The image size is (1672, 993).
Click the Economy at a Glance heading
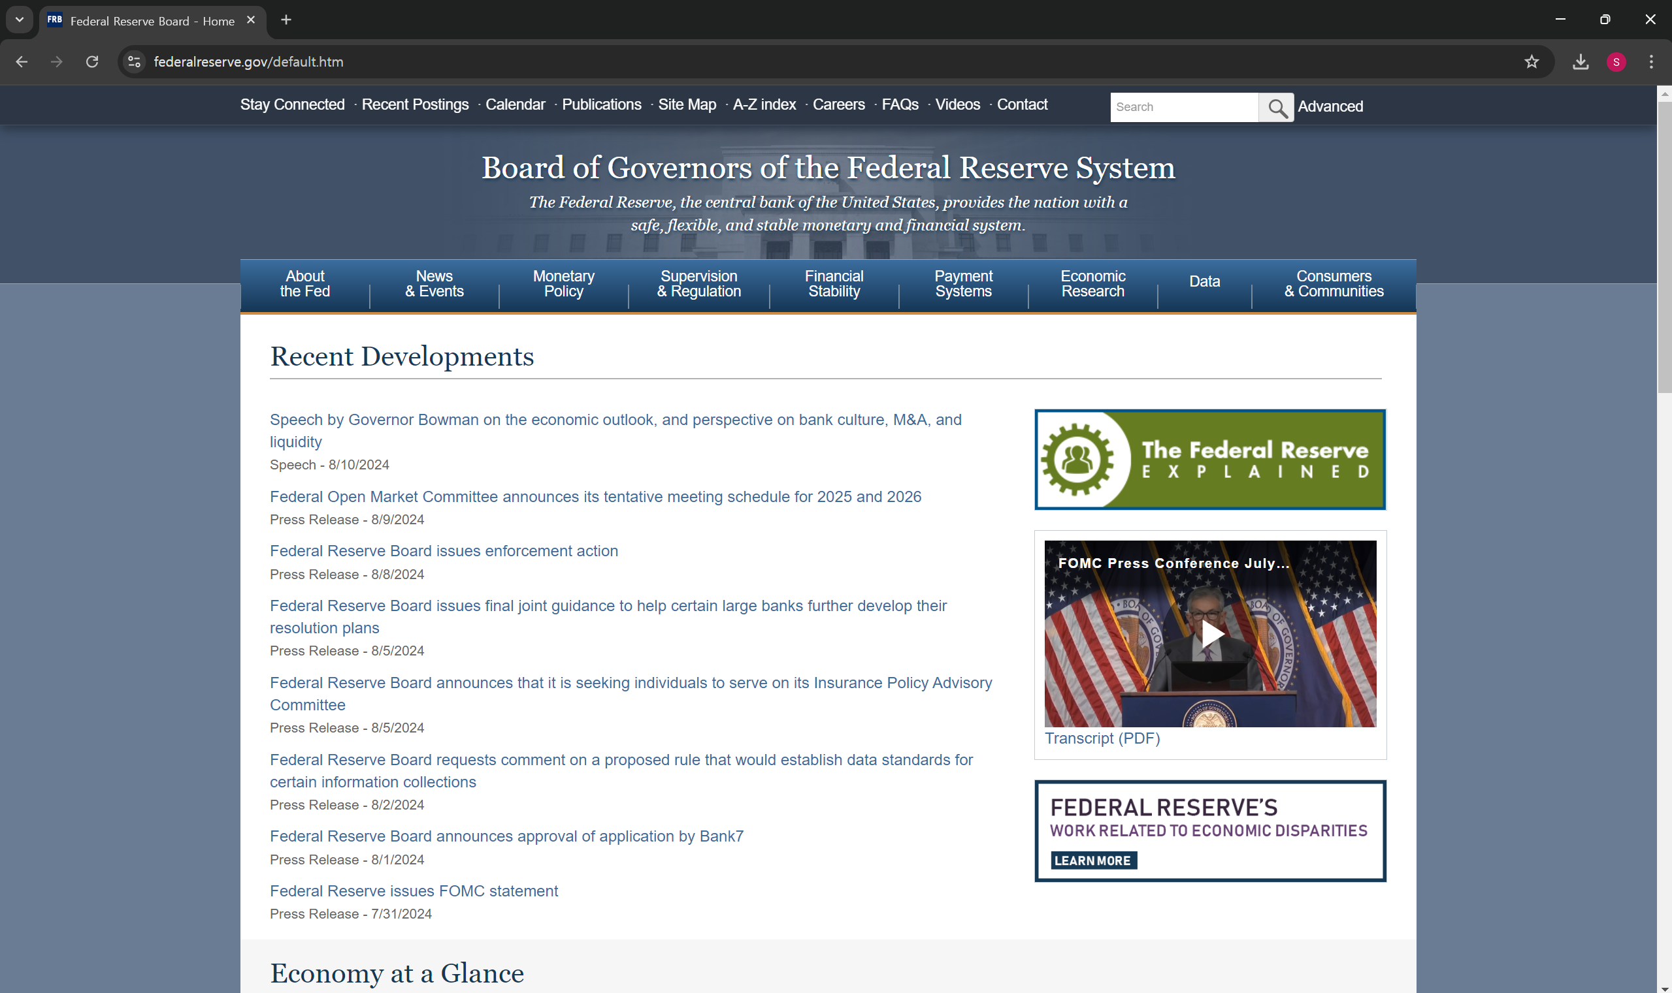(397, 973)
